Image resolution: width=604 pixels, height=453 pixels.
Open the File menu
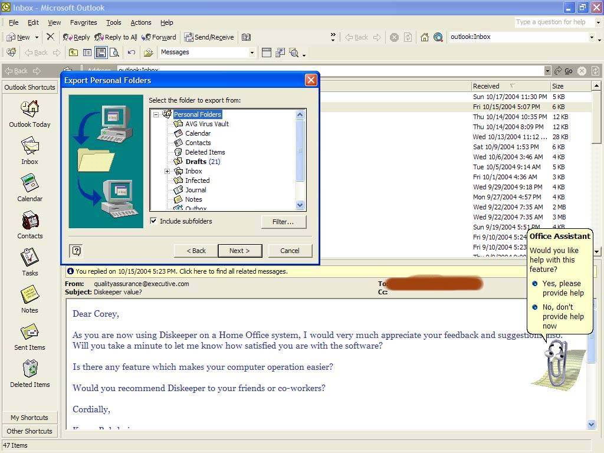click(x=14, y=22)
